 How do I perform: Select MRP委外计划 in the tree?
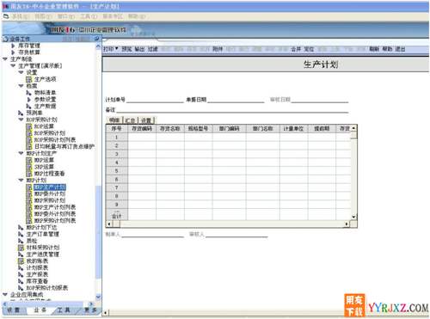click(x=50, y=193)
